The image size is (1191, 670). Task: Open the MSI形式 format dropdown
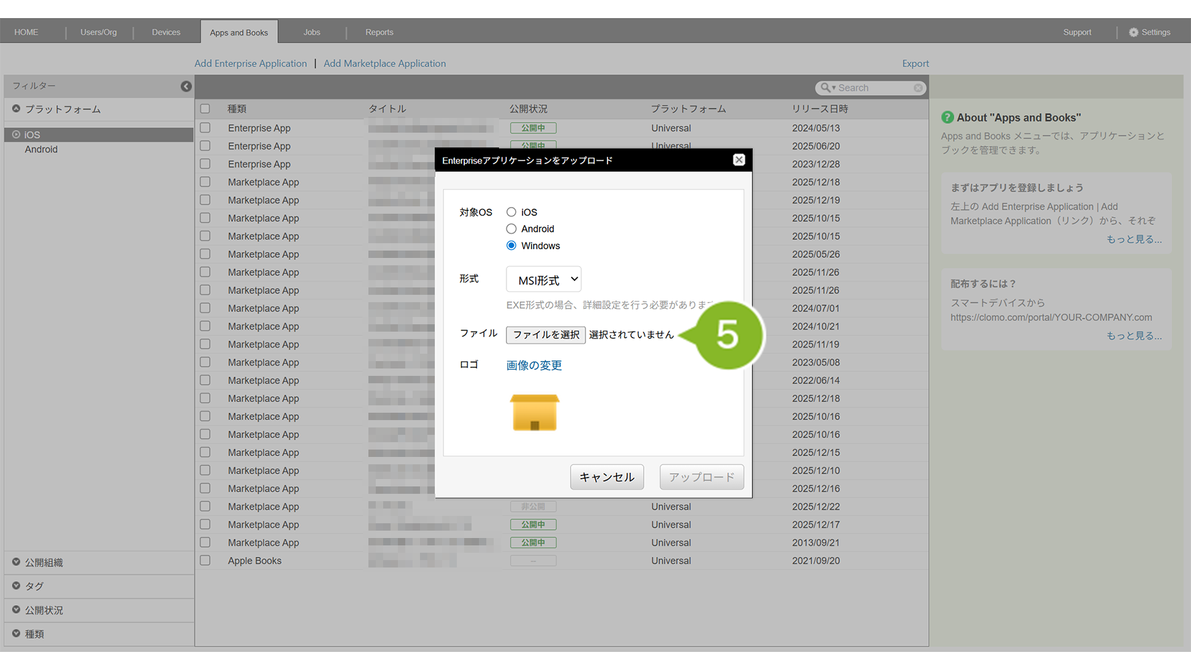click(544, 279)
